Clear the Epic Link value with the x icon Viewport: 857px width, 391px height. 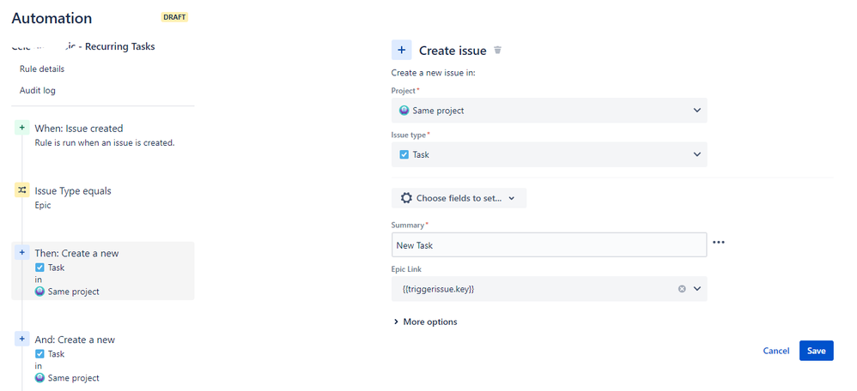tap(682, 289)
